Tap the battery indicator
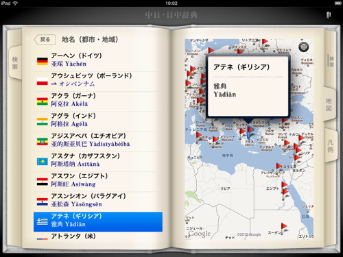 [338, 3]
